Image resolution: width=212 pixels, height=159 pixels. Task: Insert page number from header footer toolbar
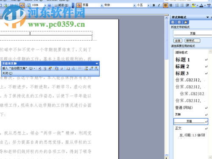tap(40, 69)
